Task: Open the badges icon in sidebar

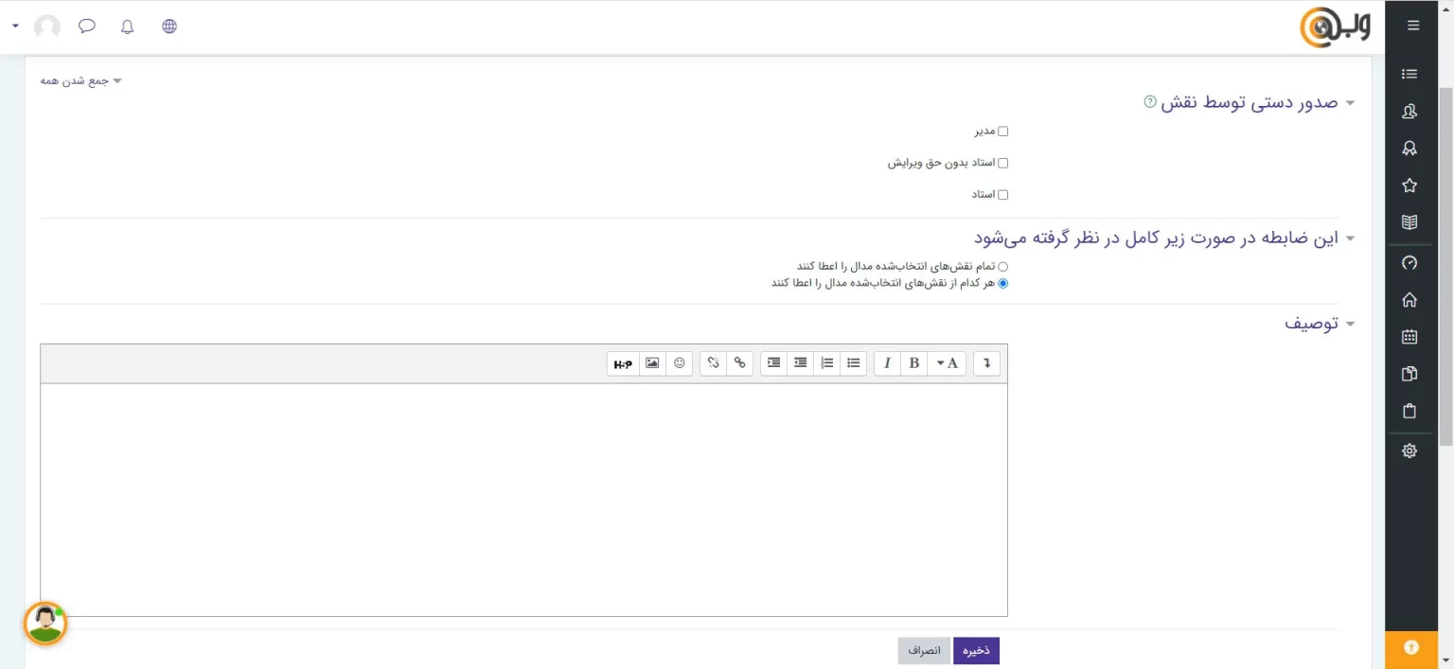Action: 1409,149
